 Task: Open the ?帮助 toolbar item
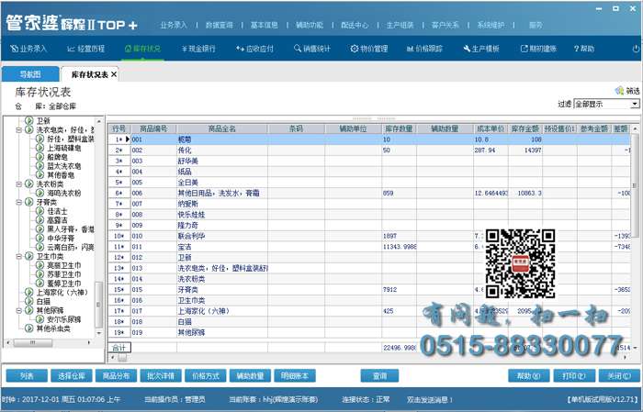coord(584,49)
